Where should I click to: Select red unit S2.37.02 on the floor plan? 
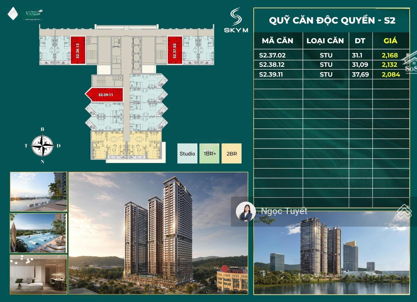(175, 50)
